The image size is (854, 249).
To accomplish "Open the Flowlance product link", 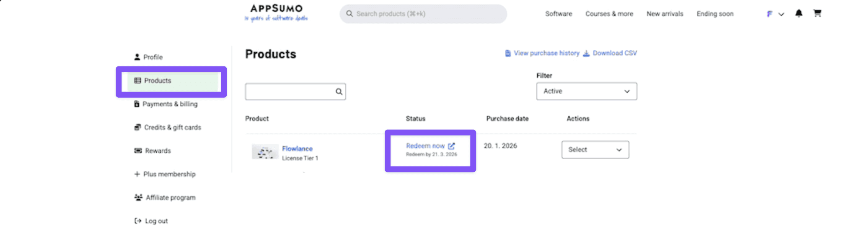I will click(x=297, y=149).
